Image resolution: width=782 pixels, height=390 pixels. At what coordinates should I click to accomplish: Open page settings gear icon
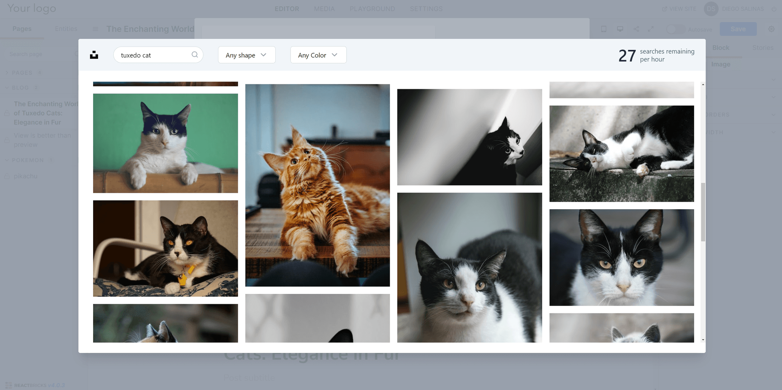click(x=771, y=29)
